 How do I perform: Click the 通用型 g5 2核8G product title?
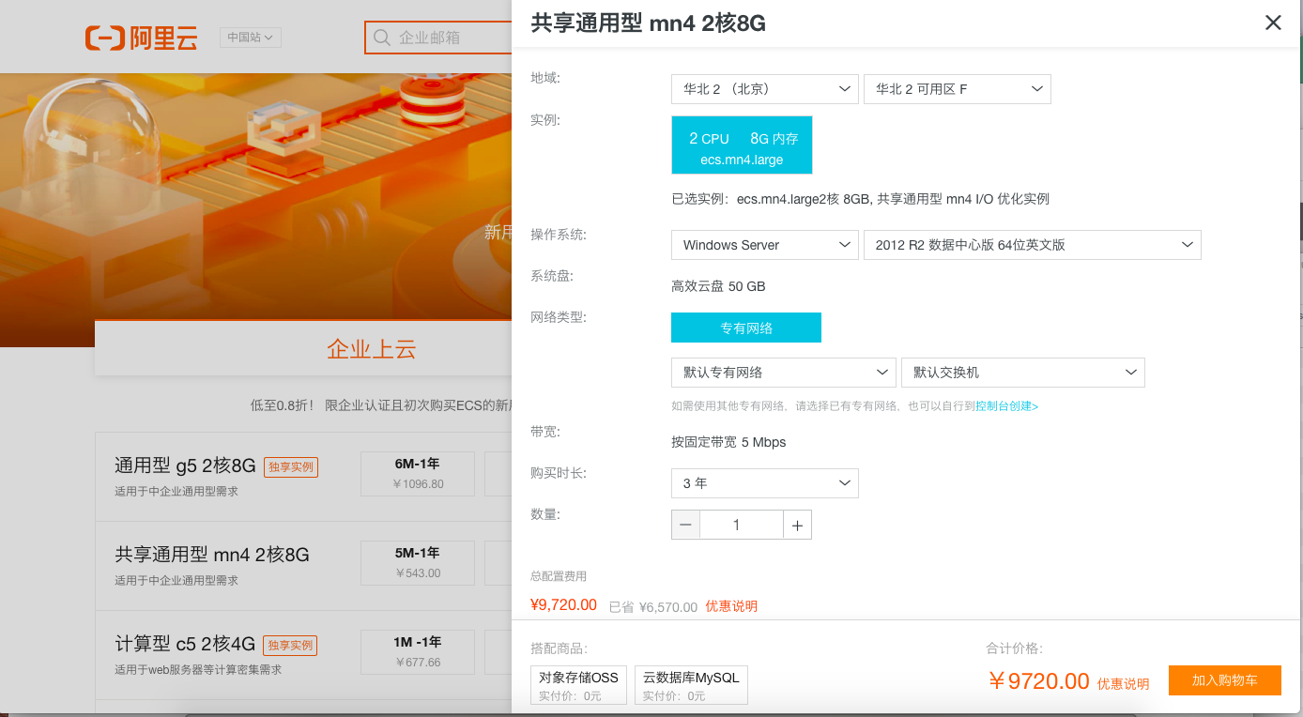pos(185,465)
